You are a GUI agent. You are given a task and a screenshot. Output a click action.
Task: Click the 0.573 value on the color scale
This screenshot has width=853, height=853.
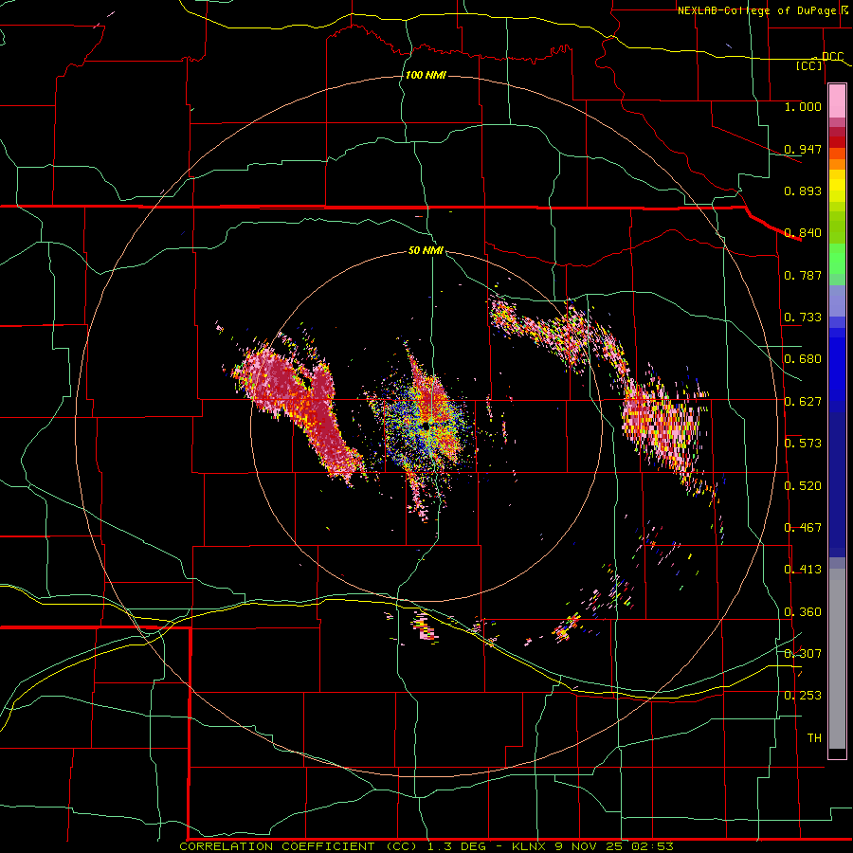click(x=803, y=444)
